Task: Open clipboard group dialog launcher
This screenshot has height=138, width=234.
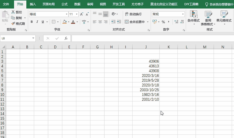Action: tap(26, 30)
